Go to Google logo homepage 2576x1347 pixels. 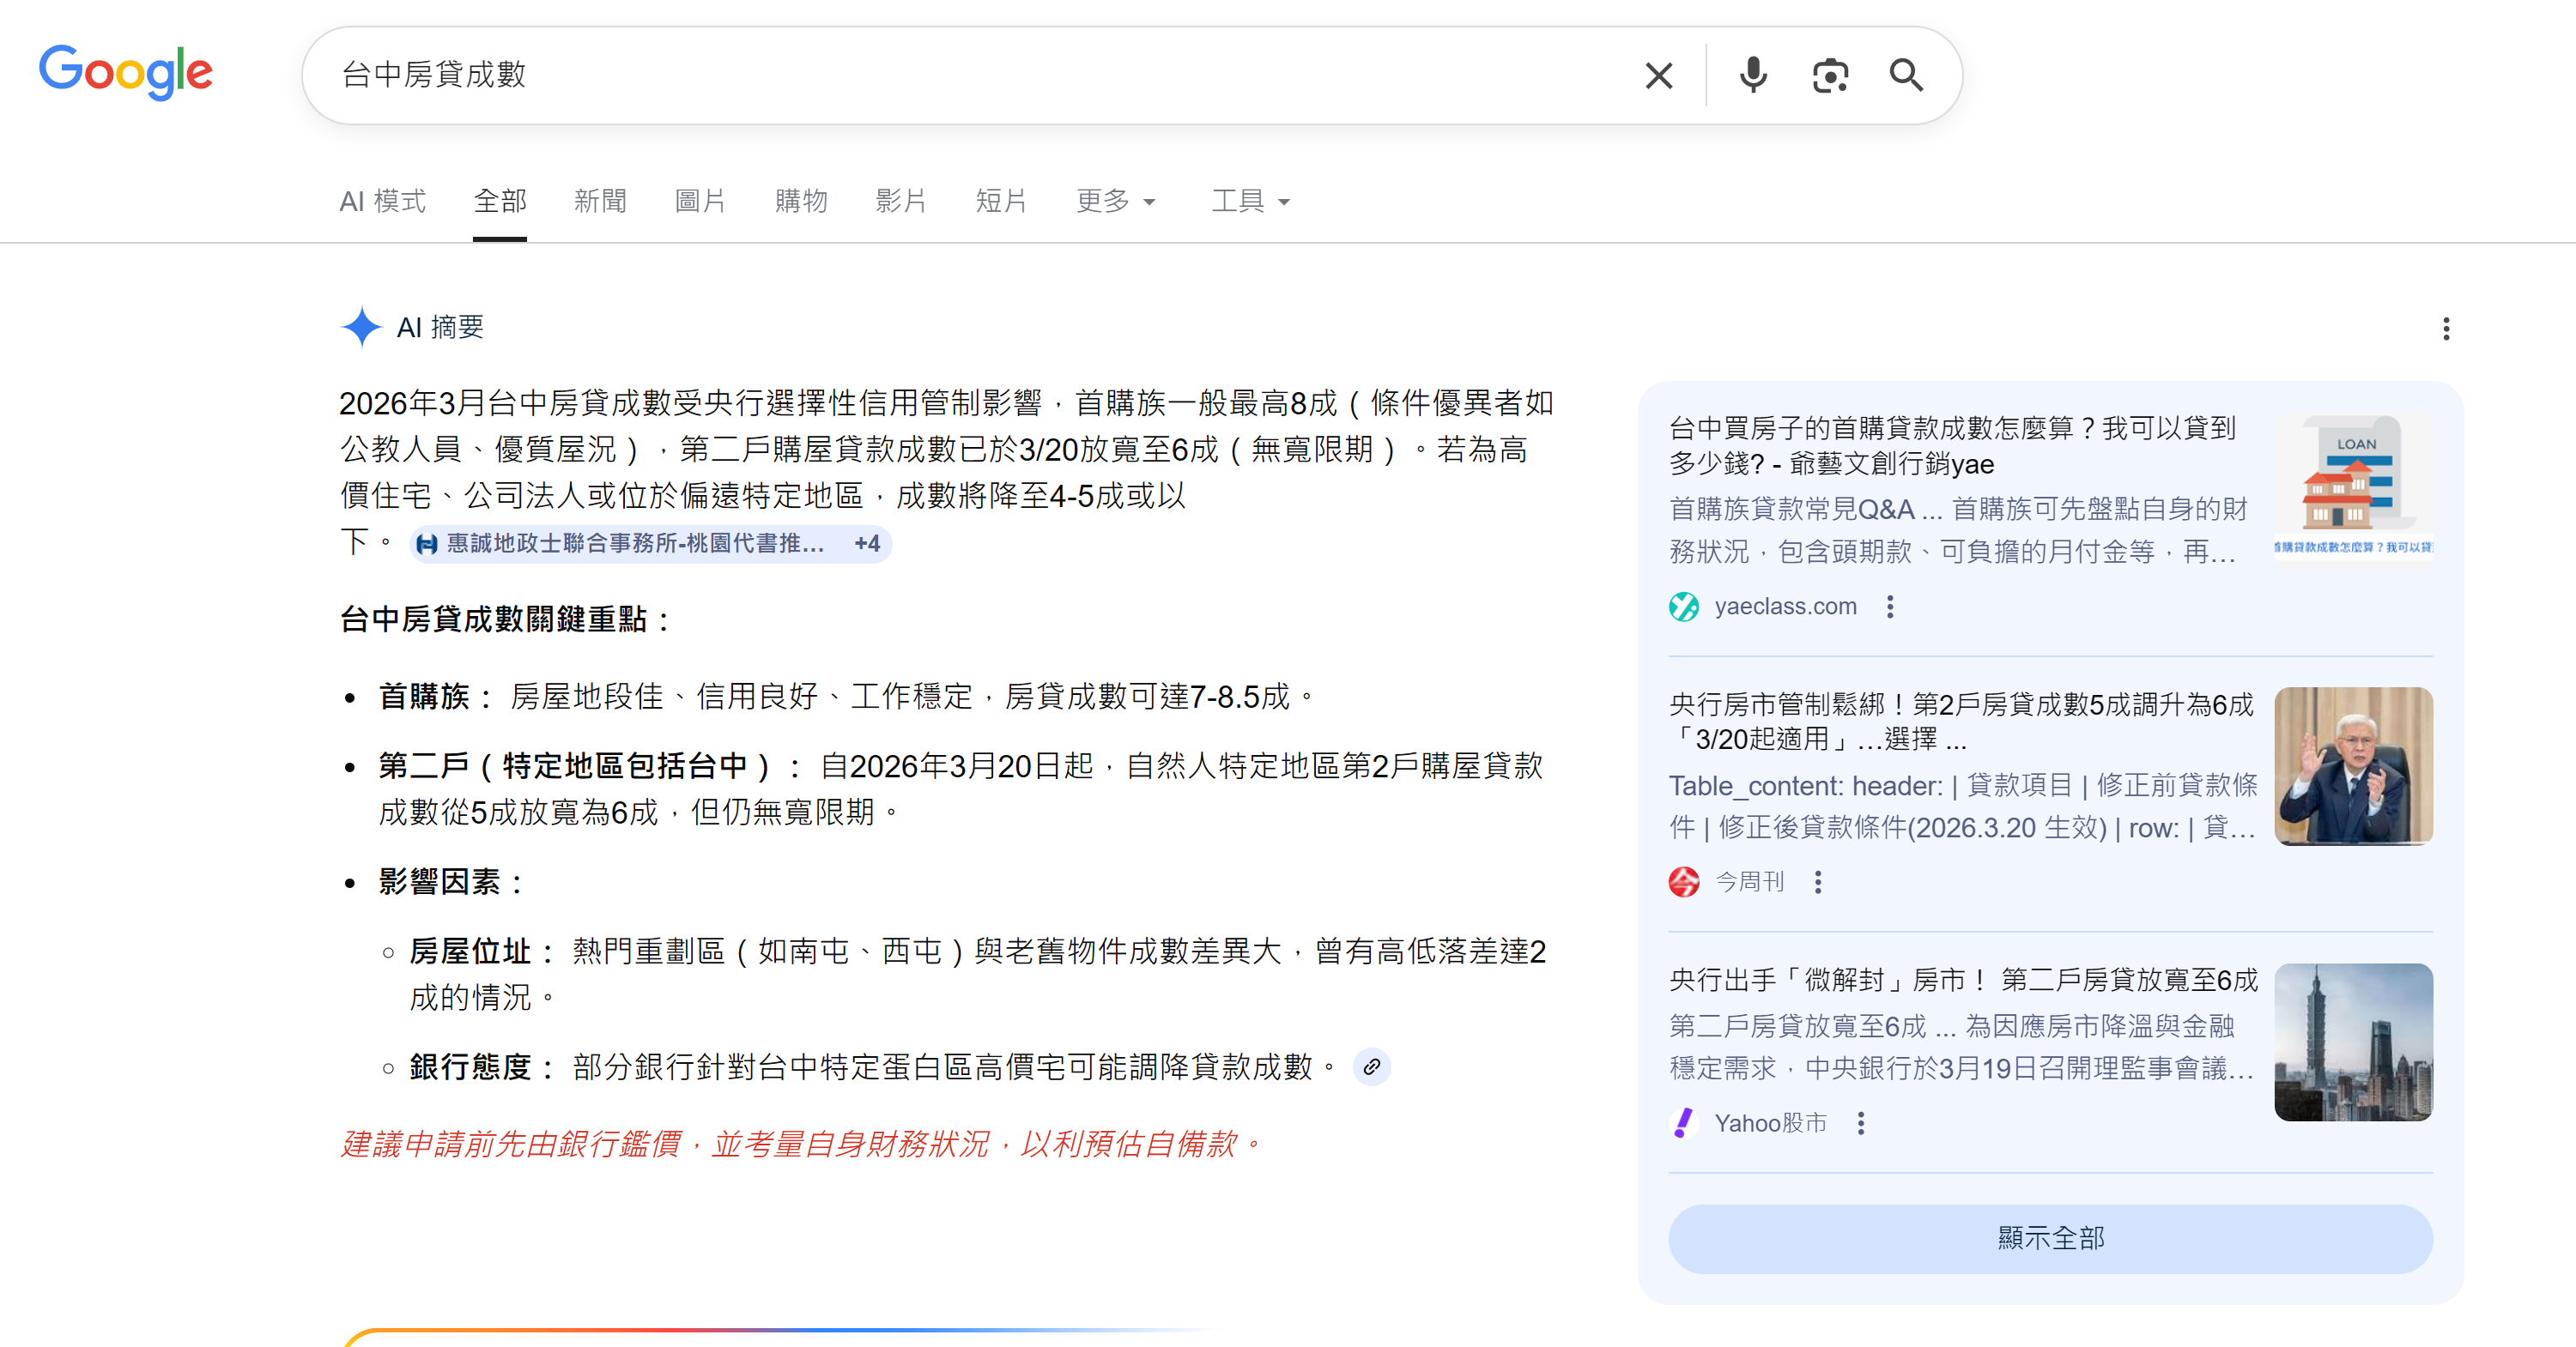[126, 72]
